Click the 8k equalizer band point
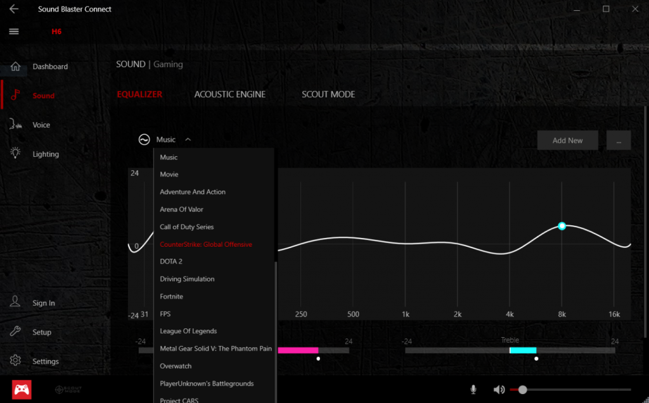Viewport: 649px width, 403px height. point(562,226)
